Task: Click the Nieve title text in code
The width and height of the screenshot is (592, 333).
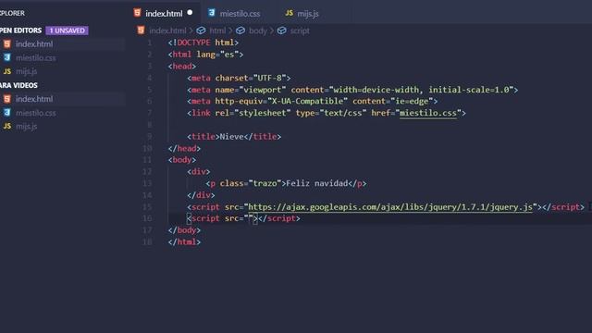Action: pyautogui.click(x=232, y=137)
